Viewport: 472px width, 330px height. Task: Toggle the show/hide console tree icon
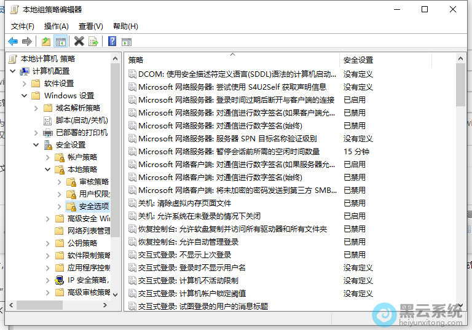tap(60, 41)
